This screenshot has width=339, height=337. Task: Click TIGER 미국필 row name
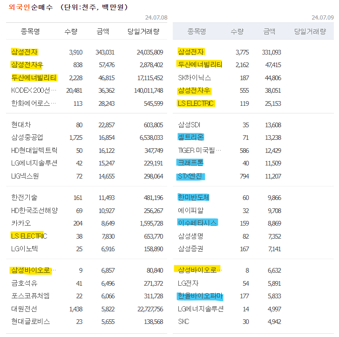tap(200, 150)
